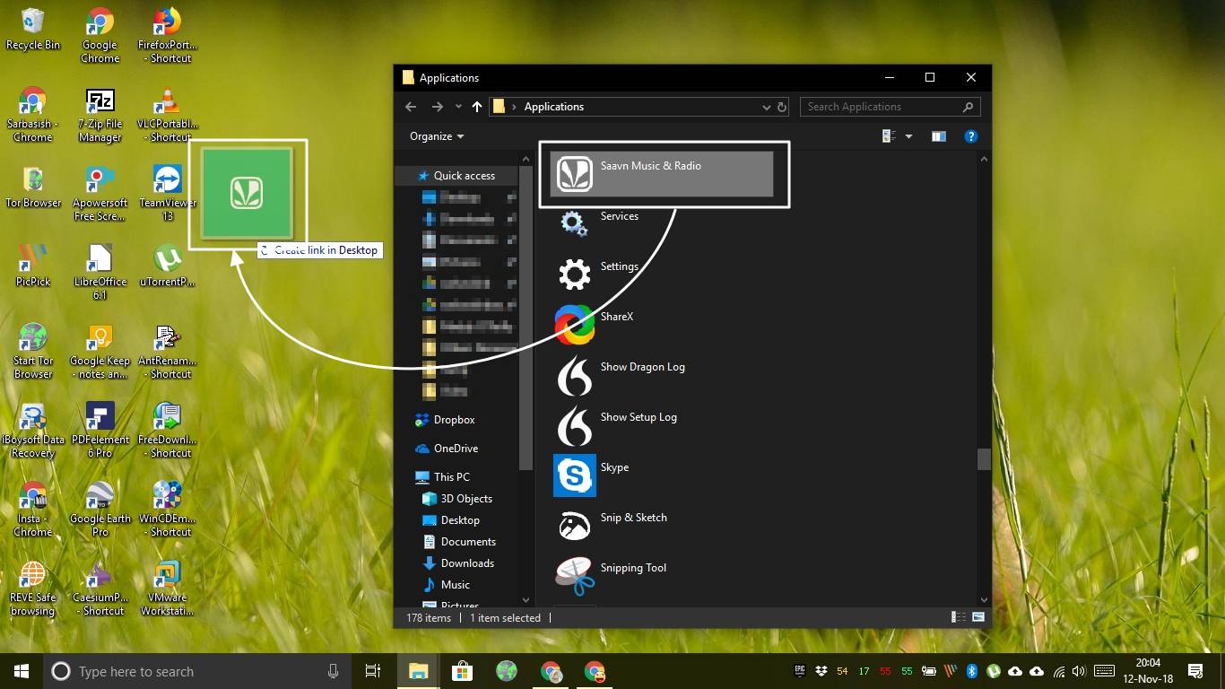Go forward in Explorer navigation
This screenshot has width=1225, height=689.
(x=437, y=107)
